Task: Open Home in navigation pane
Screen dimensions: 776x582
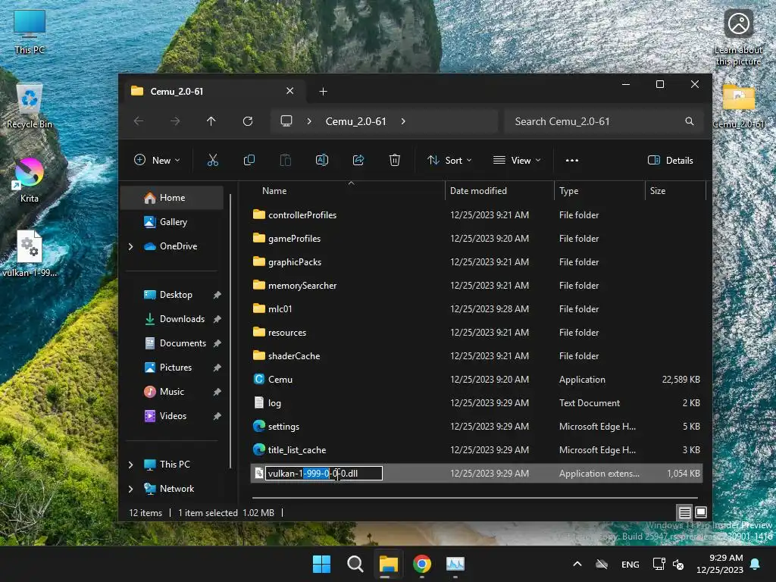Action: [172, 198]
